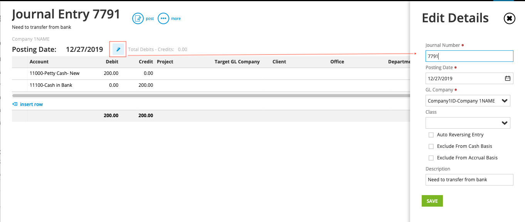Click the 12/27/2019 posting date text
The height and width of the screenshot is (222, 525).
(84, 49)
